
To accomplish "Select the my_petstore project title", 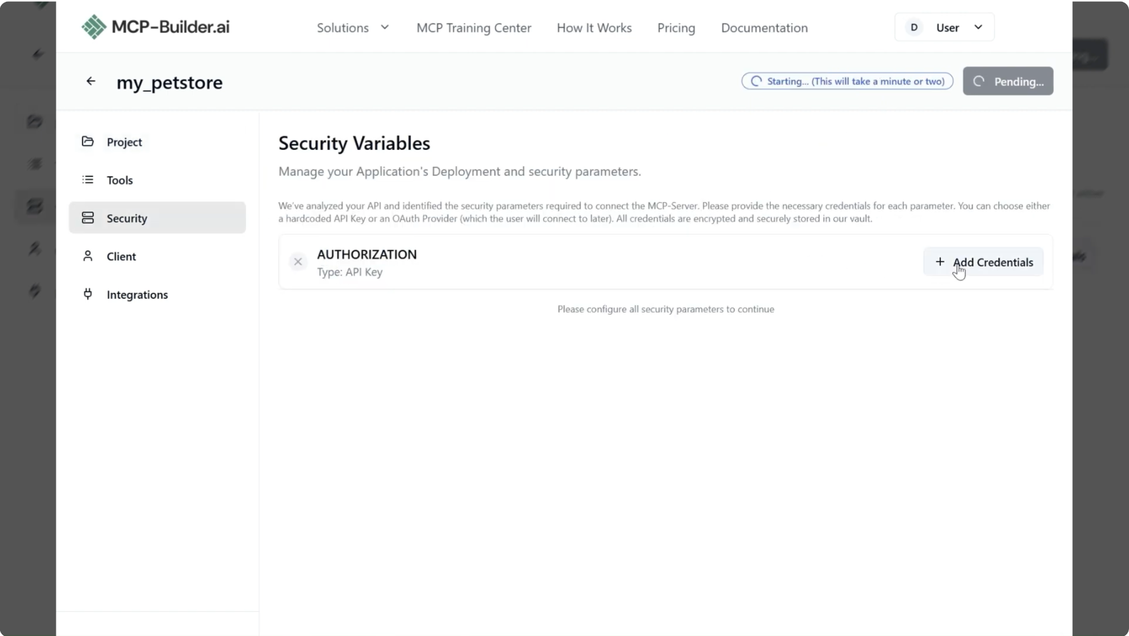I will [x=170, y=82].
